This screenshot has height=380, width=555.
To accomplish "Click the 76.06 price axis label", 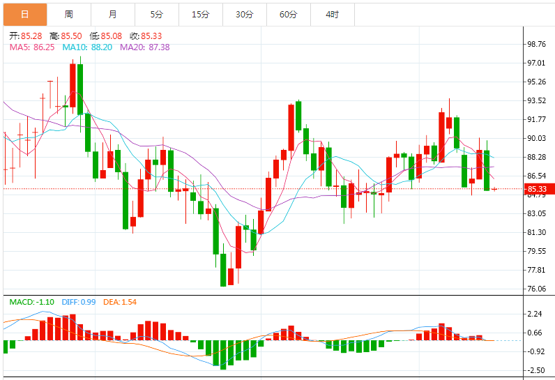I will click(x=537, y=289).
